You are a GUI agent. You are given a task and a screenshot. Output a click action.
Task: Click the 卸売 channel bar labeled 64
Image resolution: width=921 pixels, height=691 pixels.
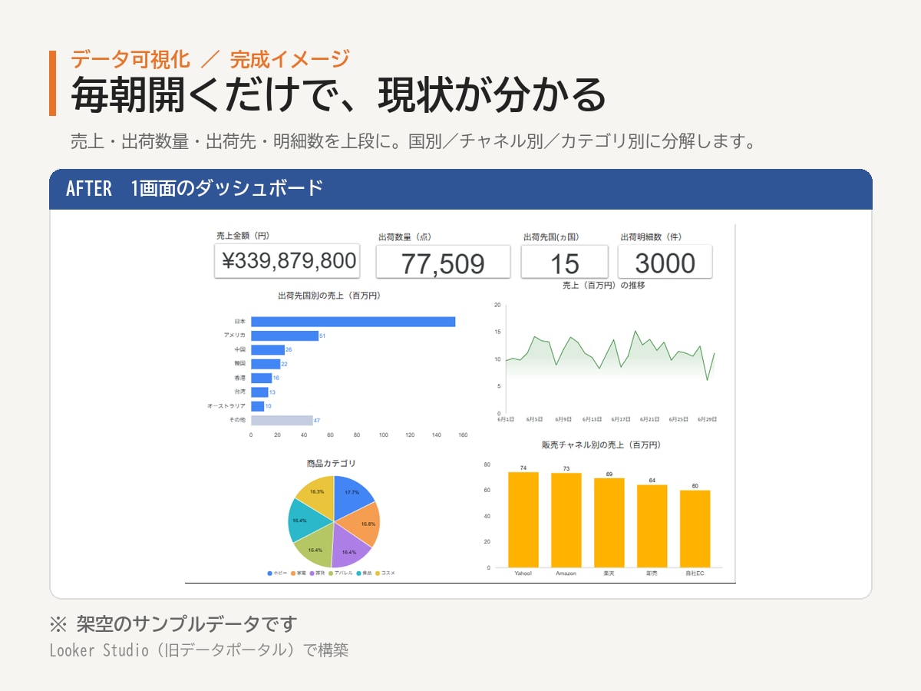pyautogui.click(x=652, y=526)
